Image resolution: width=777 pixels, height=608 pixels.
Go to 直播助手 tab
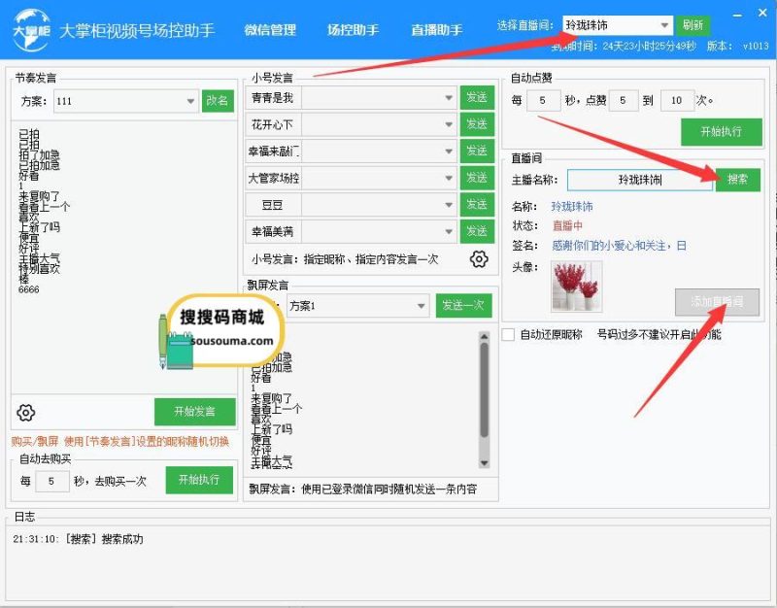[x=436, y=30]
